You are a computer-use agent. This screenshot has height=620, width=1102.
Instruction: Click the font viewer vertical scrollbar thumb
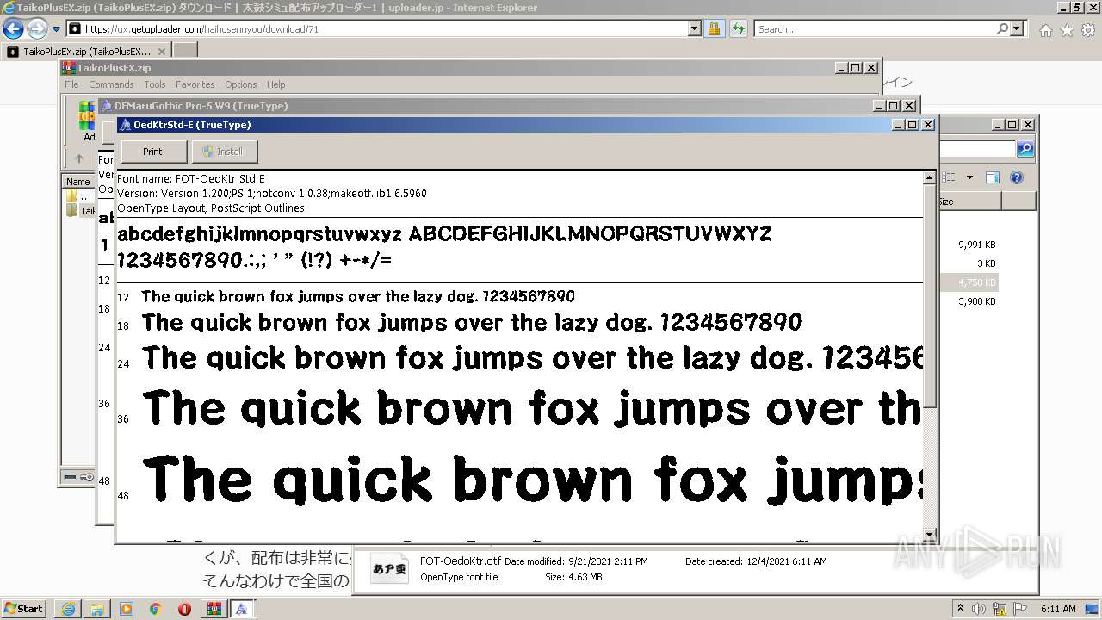click(x=929, y=295)
